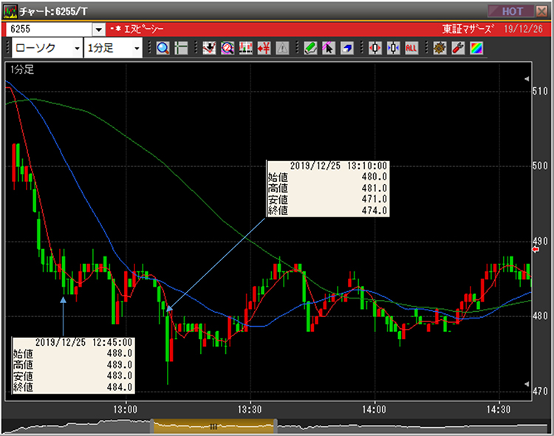The image size is (554, 436).
Task: Click the 13:10:00 price info box
Action: (327, 189)
